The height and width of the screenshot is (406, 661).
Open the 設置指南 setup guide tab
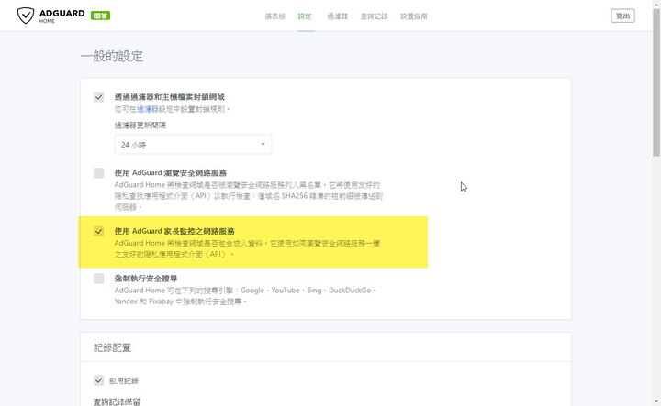point(413,16)
